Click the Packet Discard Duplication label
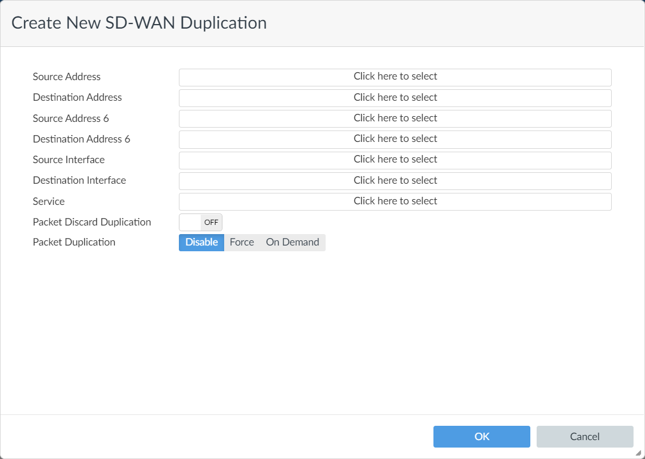The width and height of the screenshot is (645, 459). pos(92,222)
